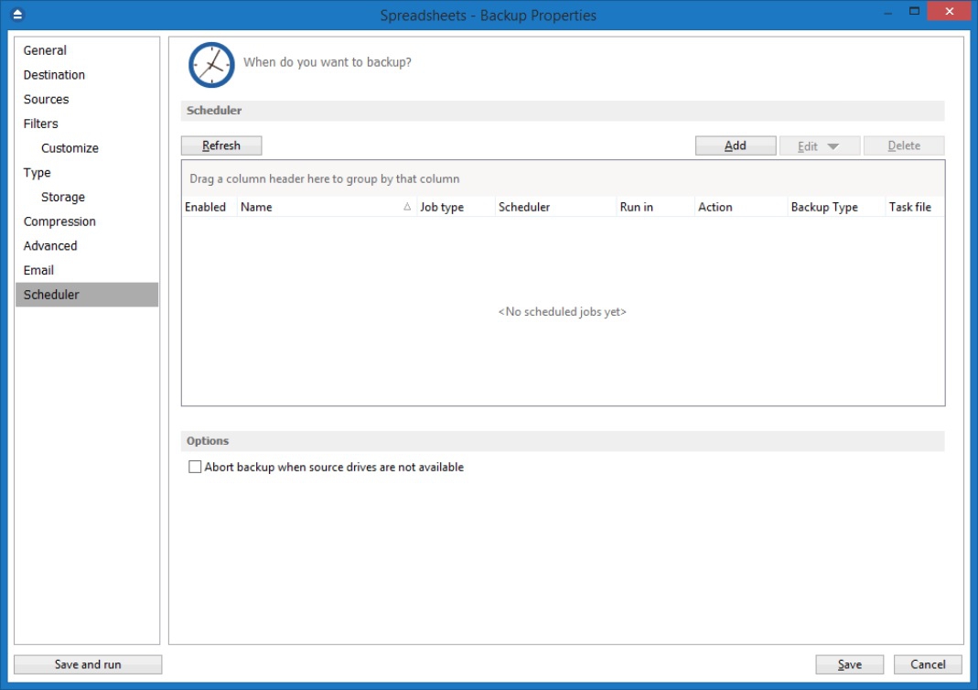Click the Save button
The image size is (978, 690).
pyautogui.click(x=849, y=664)
